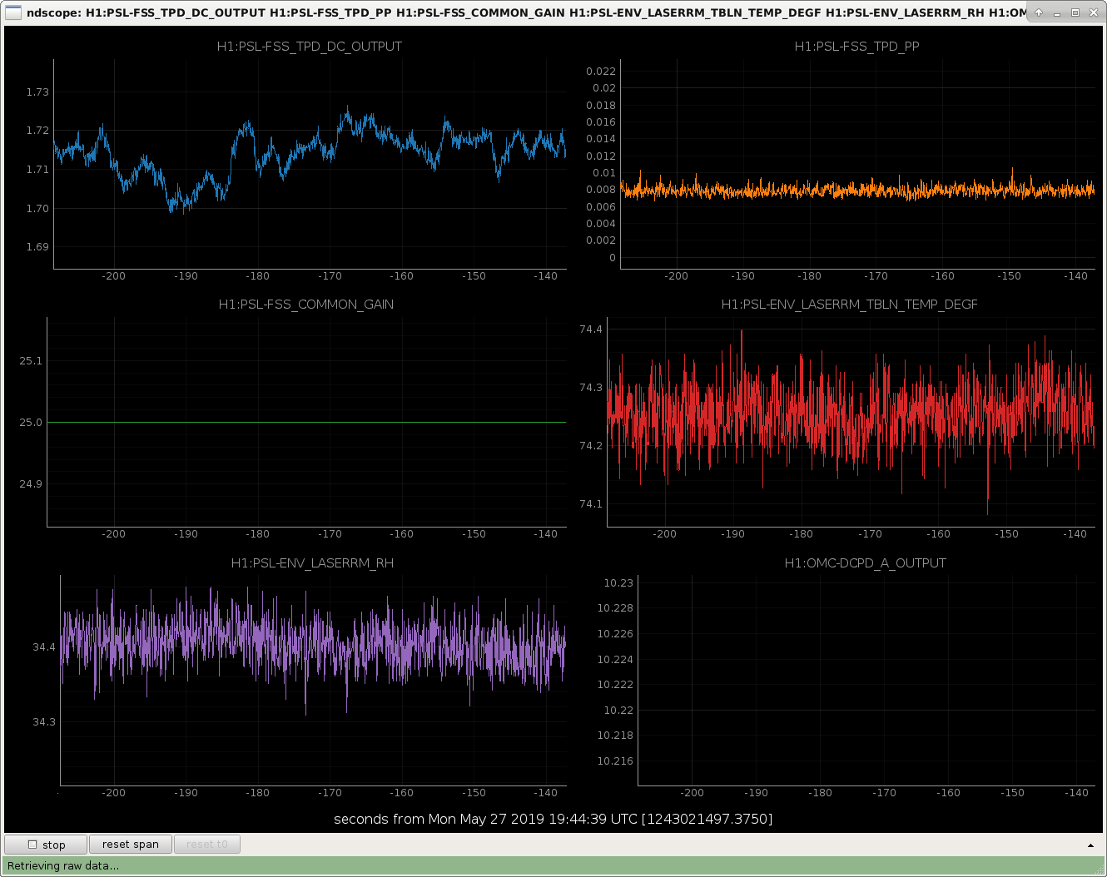Click the H1:PSL-ENV_LASERRM_TBLN_TEMP_DEGF plot title
Image resolution: width=1107 pixels, height=877 pixels.
click(x=850, y=305)
